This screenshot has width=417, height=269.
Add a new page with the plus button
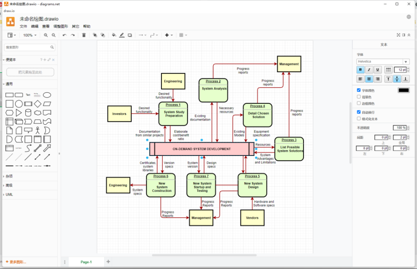108,261
